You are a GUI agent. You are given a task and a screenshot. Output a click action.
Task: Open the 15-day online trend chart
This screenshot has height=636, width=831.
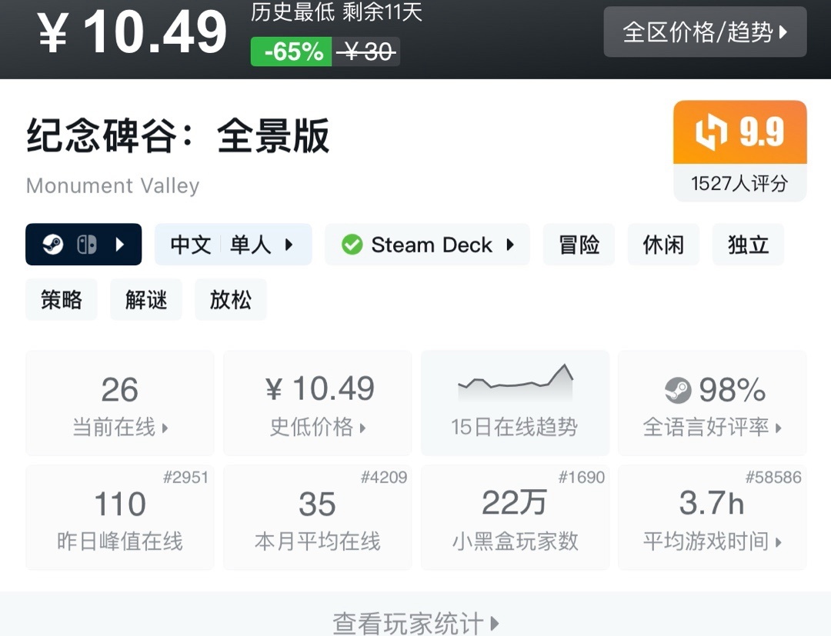514,402
